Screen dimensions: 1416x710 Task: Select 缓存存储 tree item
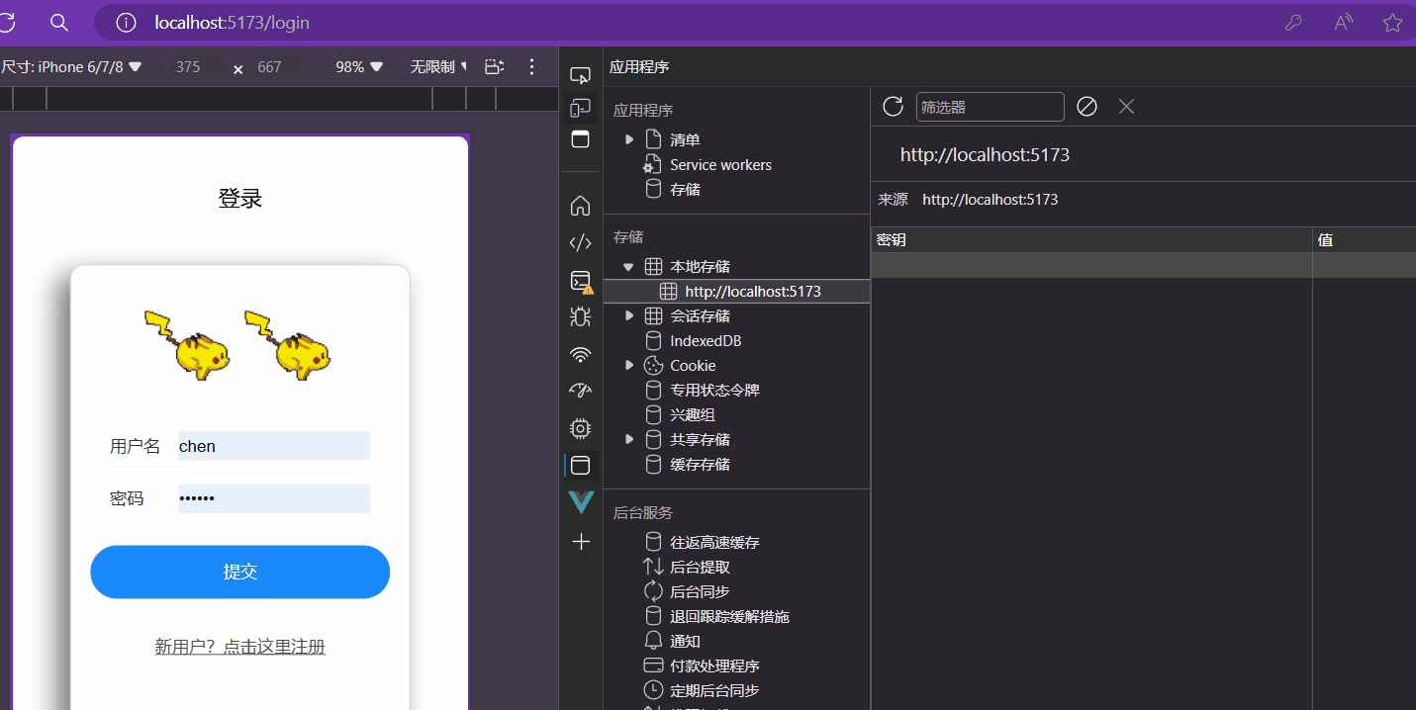coord(700,465)
